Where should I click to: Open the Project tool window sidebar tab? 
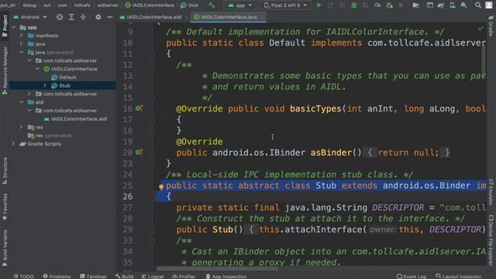[x=5, y=26]
